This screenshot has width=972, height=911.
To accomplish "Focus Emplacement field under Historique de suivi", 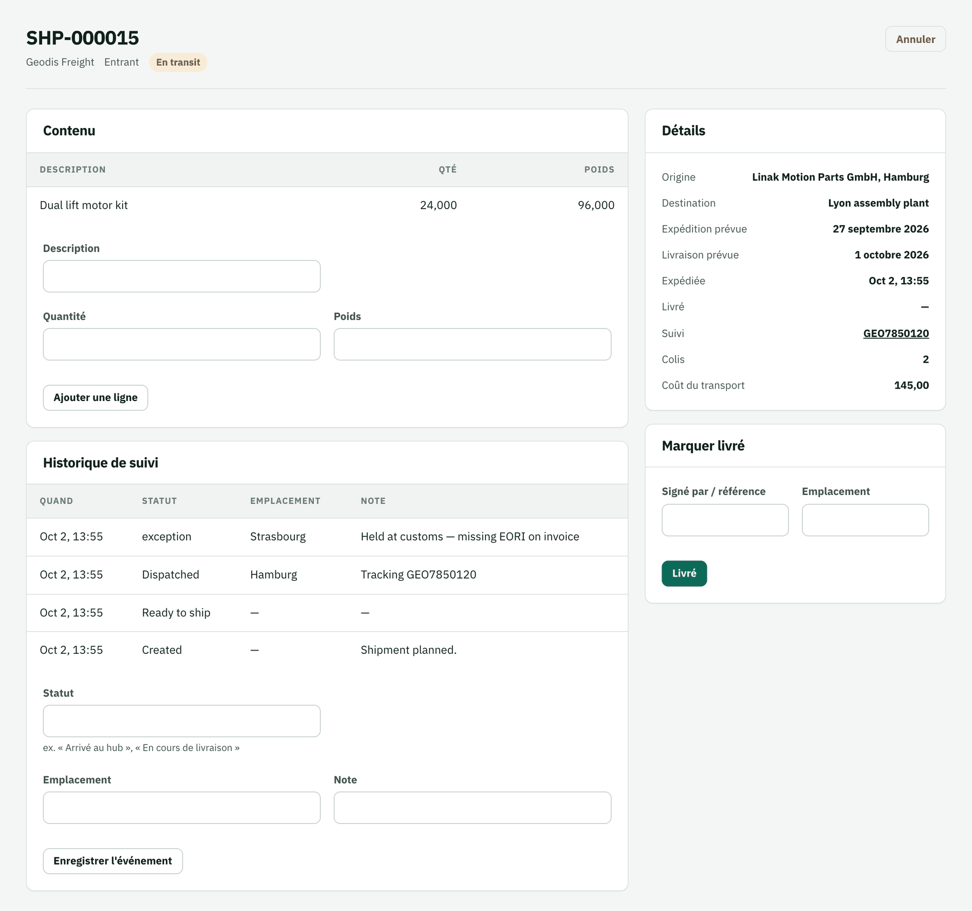I will pos(181,808).
